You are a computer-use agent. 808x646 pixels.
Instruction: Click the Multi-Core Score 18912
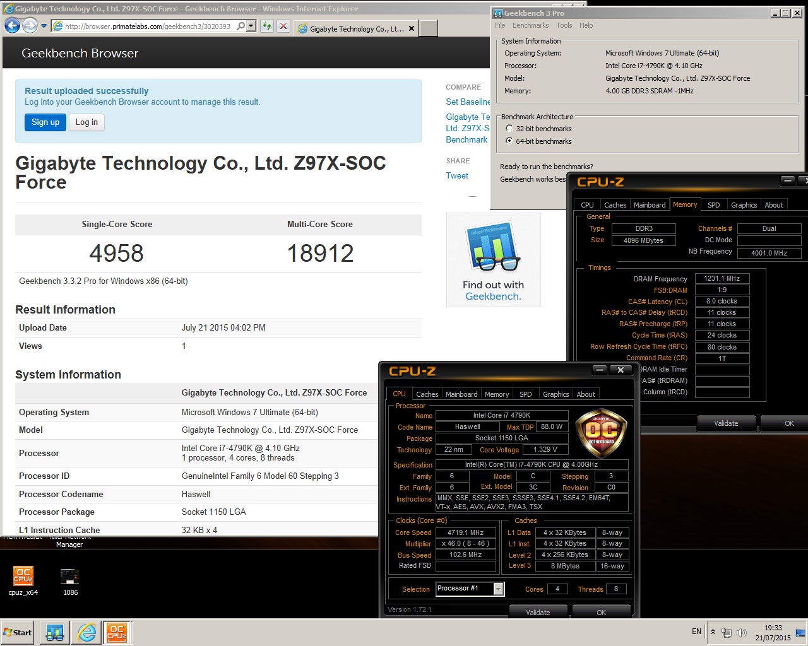(320, 254)
